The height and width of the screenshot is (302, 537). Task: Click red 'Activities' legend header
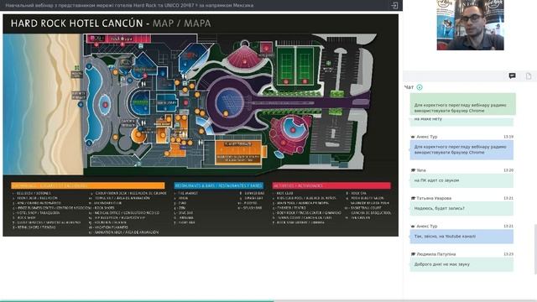click(331, 185)
